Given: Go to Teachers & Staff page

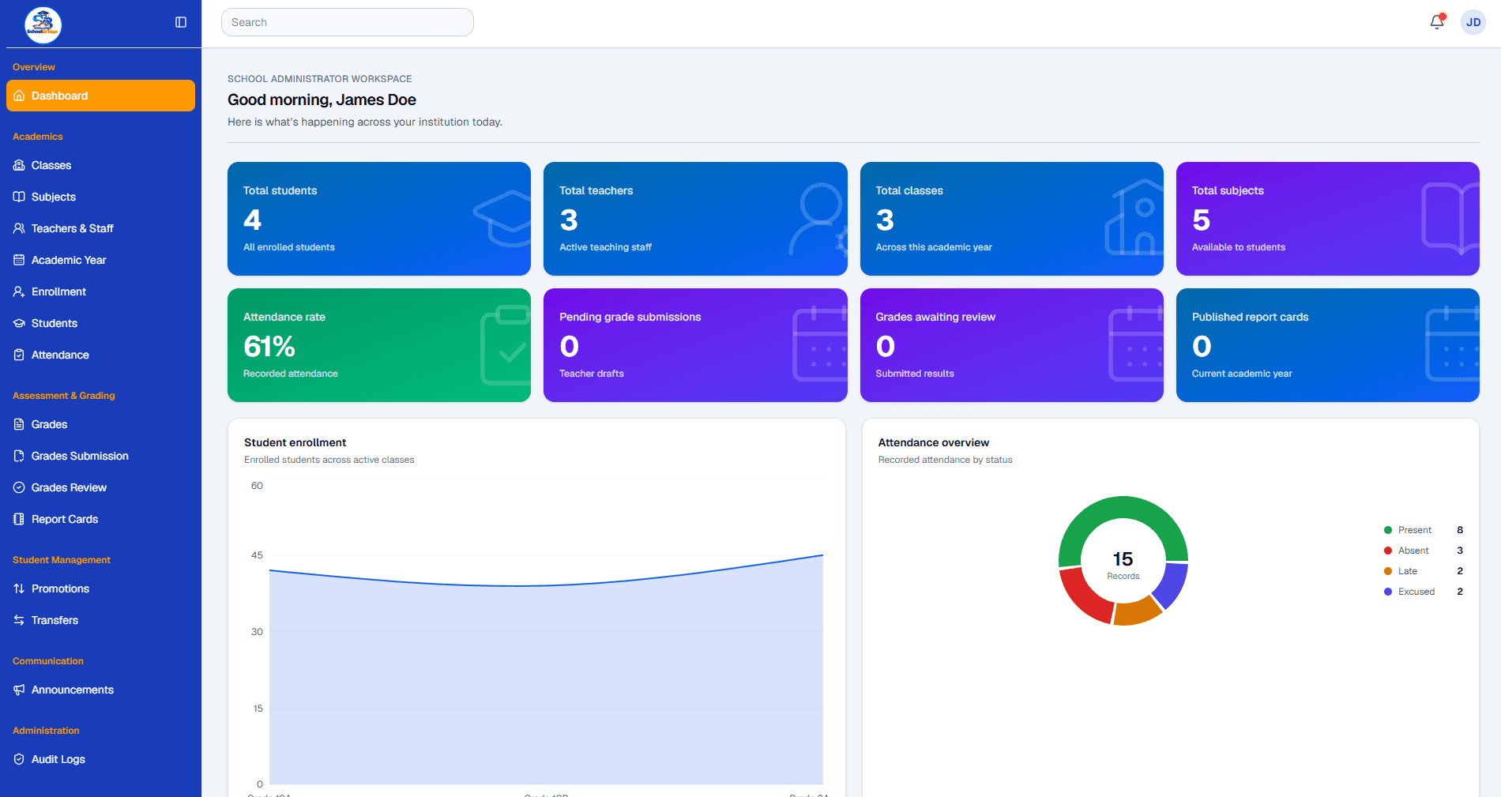Looking at the screenshot, I should click(100, 228).
